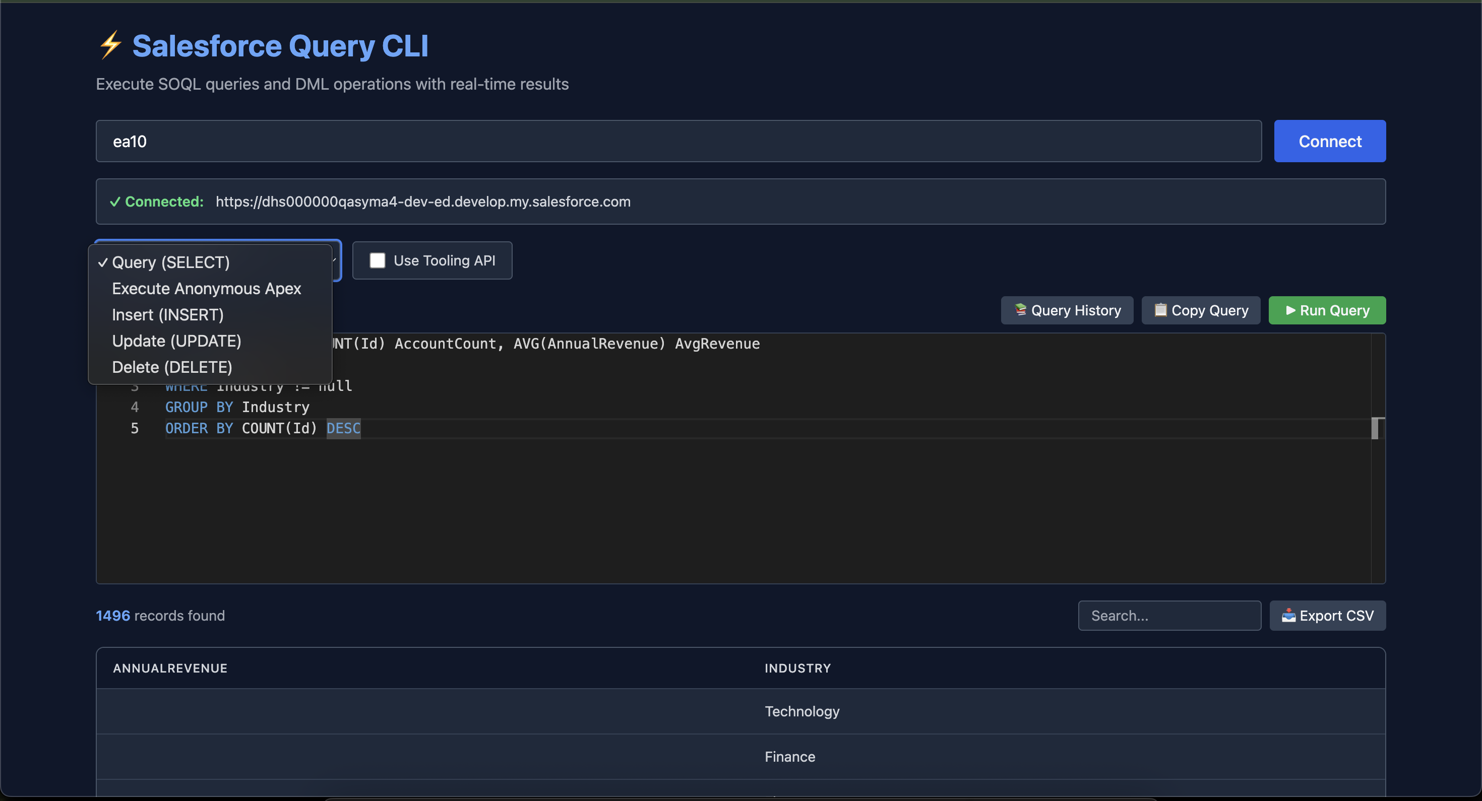Click the INDUSTRY column header
The height and width of the screenshot is (801, 1482).
(x=797, y=668)
